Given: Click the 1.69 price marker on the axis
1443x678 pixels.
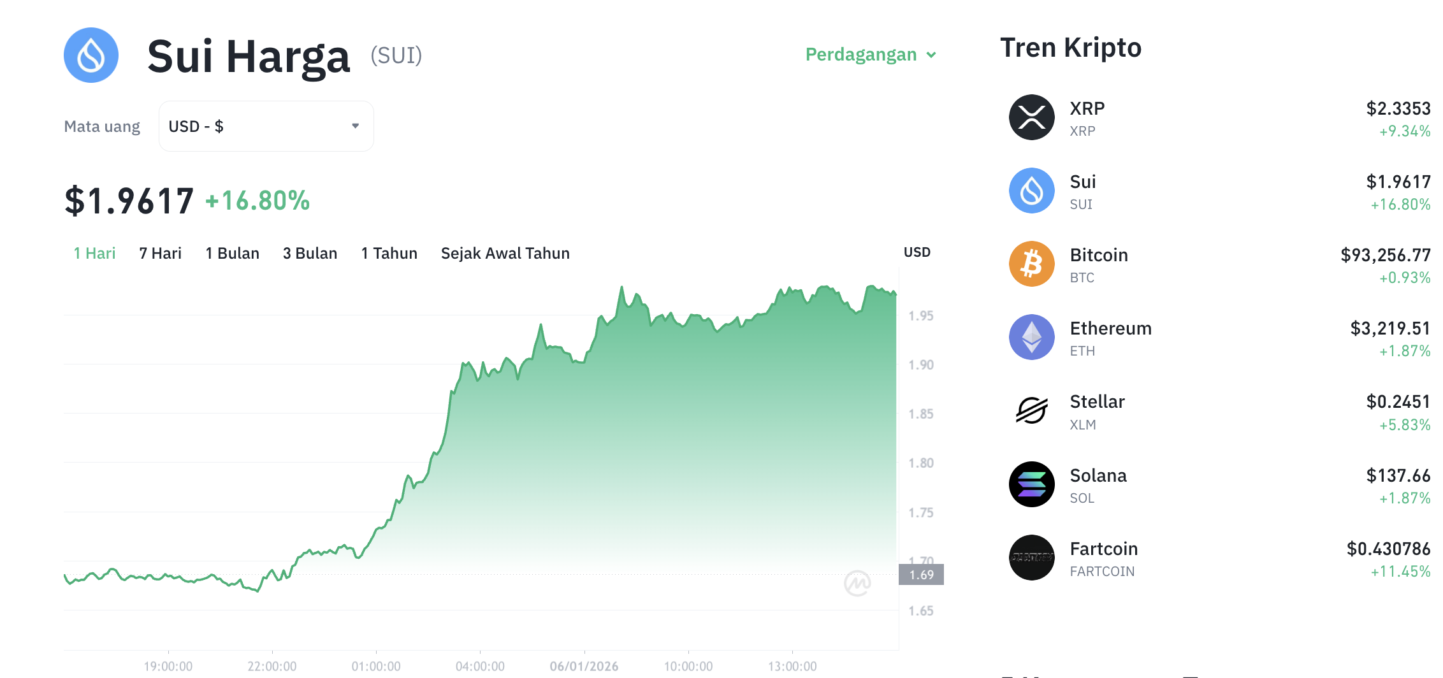Looking at the screenshot, I should point(922,574).
